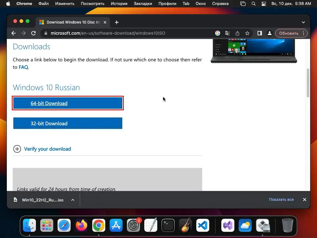Image resolution: width=317 pixels, height=238 pixels.
Task: Open Visual Studio from the Dock
Action: coord(228,225)
